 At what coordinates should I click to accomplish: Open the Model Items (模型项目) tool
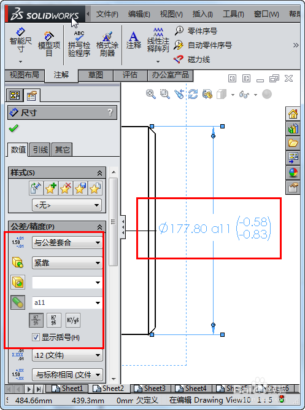point(49,43)
